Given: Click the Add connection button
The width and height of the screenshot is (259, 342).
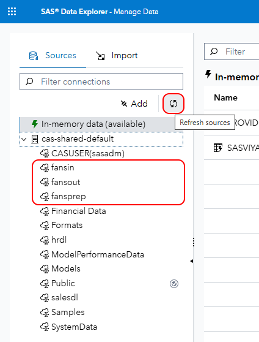Looking at the screenshot, I should pyautogui.click(x=134, y=104).
